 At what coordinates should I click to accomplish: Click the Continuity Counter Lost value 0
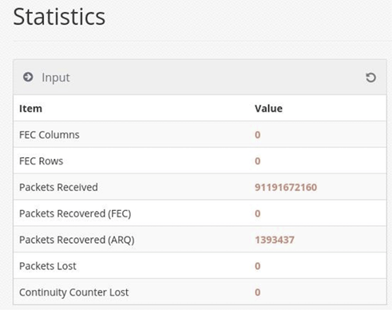[257, 292]
